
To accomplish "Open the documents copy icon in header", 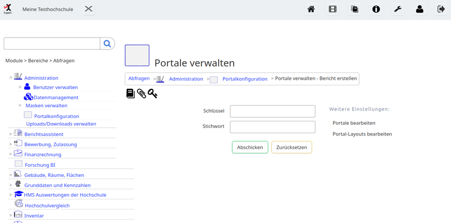I will (x=354, y=9).
